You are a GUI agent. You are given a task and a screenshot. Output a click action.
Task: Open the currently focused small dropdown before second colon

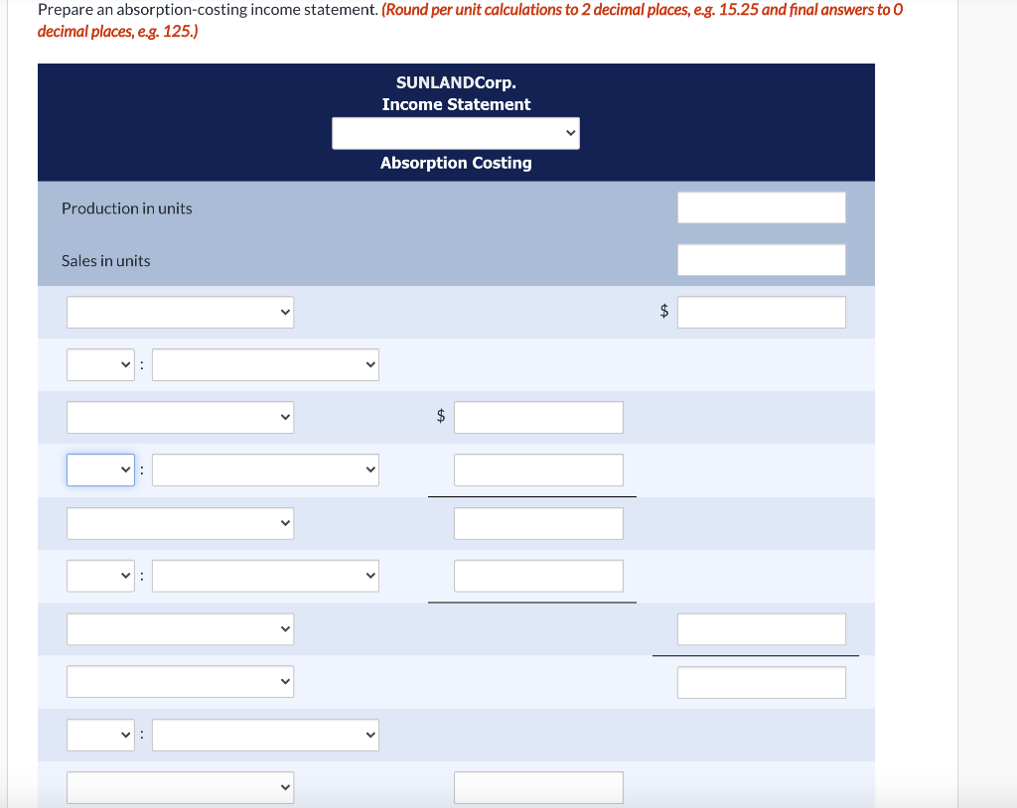pyautogui.click(x=100, y=470)
